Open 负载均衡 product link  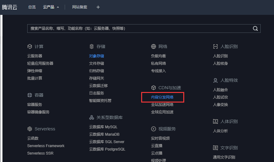click(158, 56)
